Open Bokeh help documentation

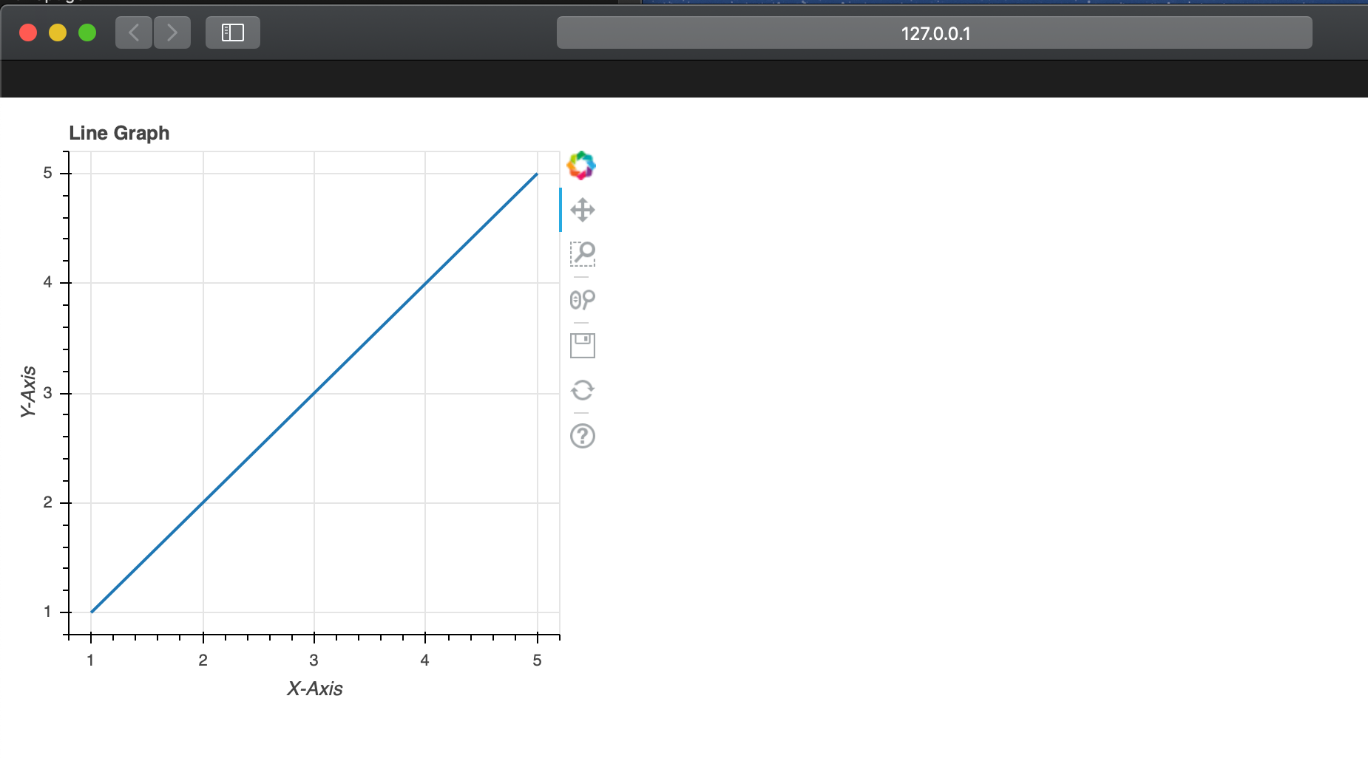tap(583, 436)
